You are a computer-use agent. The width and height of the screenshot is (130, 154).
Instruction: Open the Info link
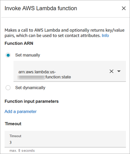point(105,36)
